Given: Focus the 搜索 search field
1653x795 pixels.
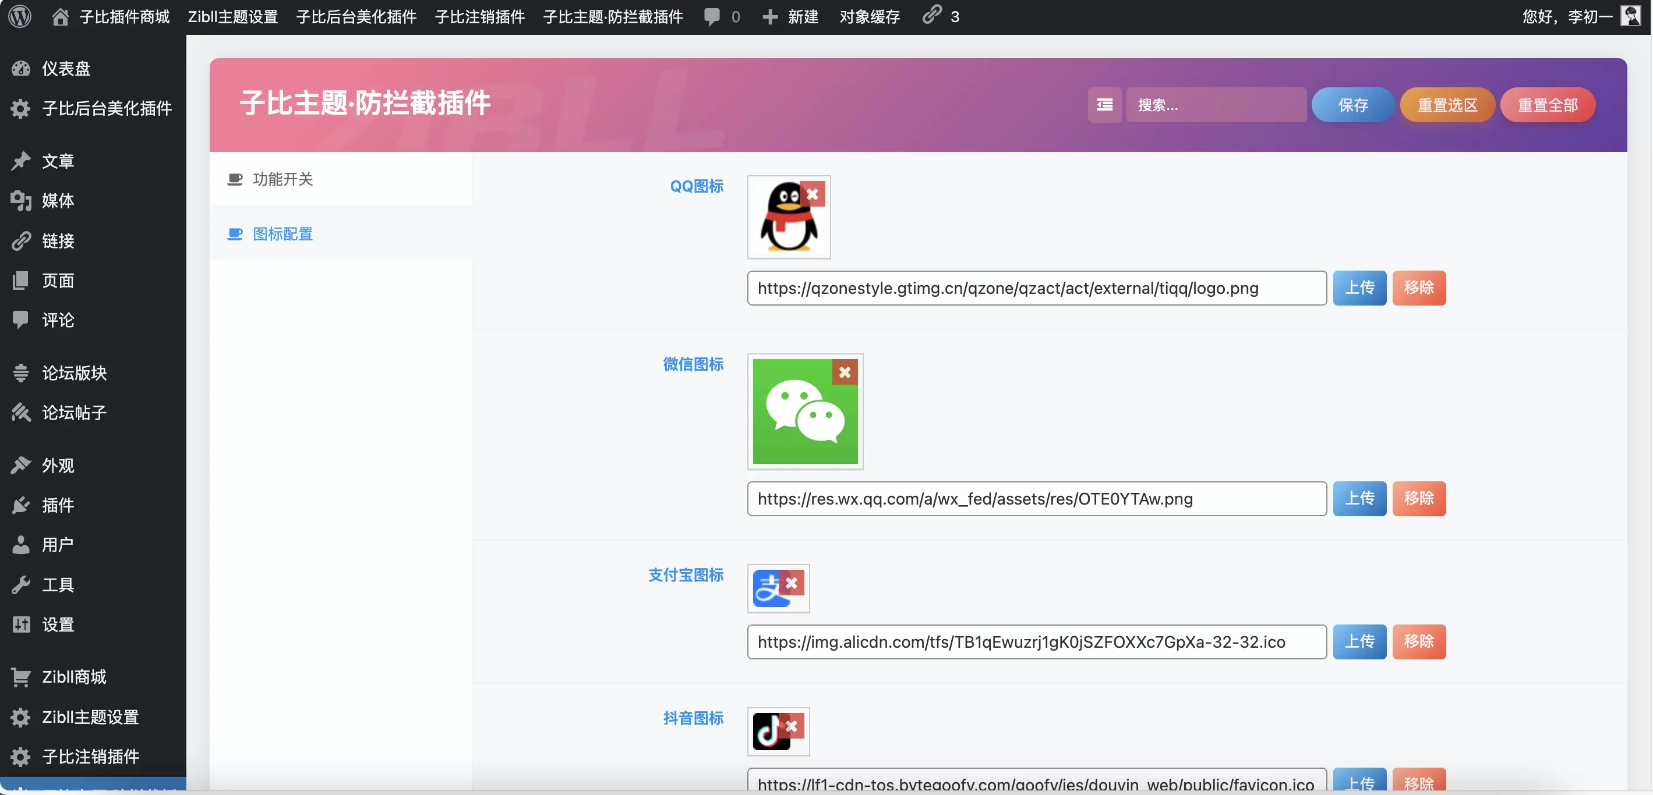Looking at the screenshot, I should point(1216,105).
